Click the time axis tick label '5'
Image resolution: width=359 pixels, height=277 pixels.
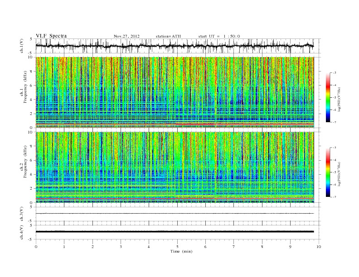point(177,247)
